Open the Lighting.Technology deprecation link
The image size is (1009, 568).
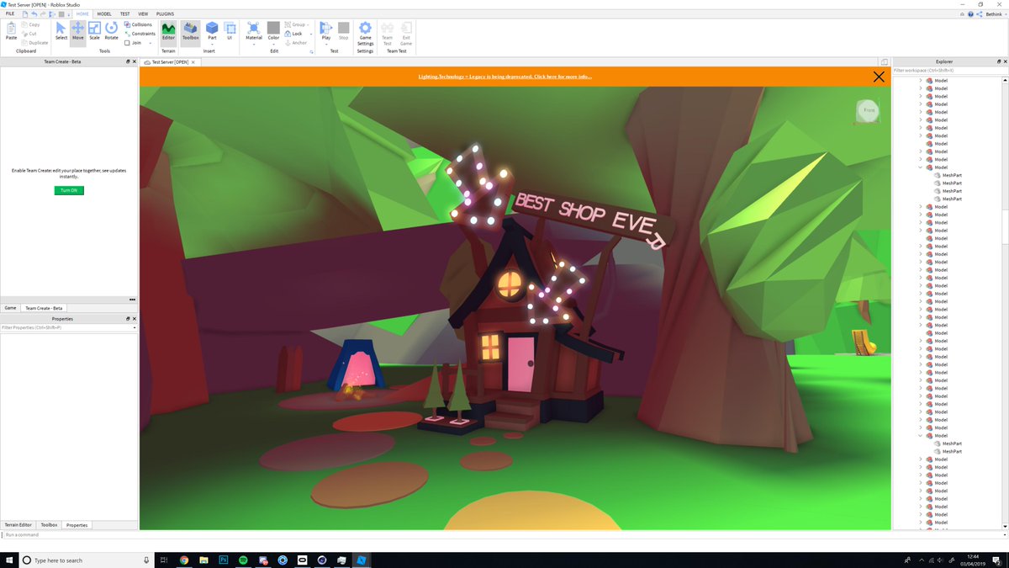click(x=504, y=77)
